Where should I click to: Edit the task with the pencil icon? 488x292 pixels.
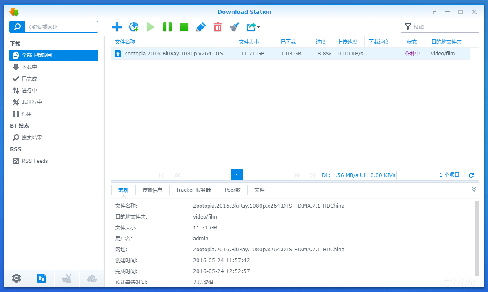click(x=201, y=27)
